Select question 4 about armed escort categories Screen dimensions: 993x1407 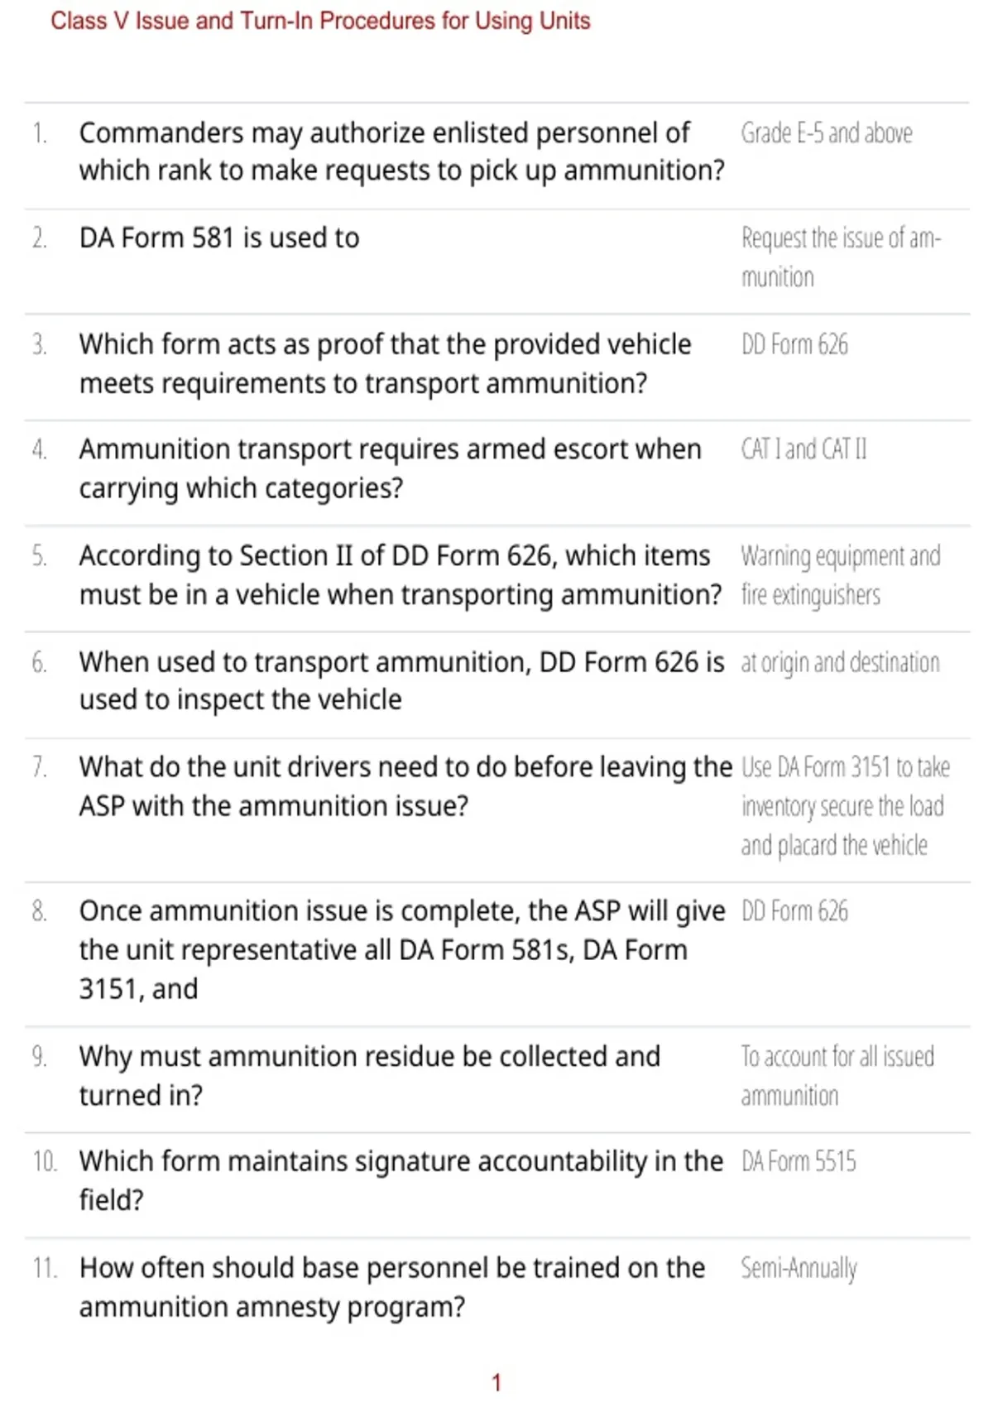[x=390, y=468]
